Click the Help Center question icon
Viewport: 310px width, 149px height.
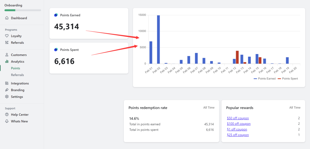tap(7, 115)
